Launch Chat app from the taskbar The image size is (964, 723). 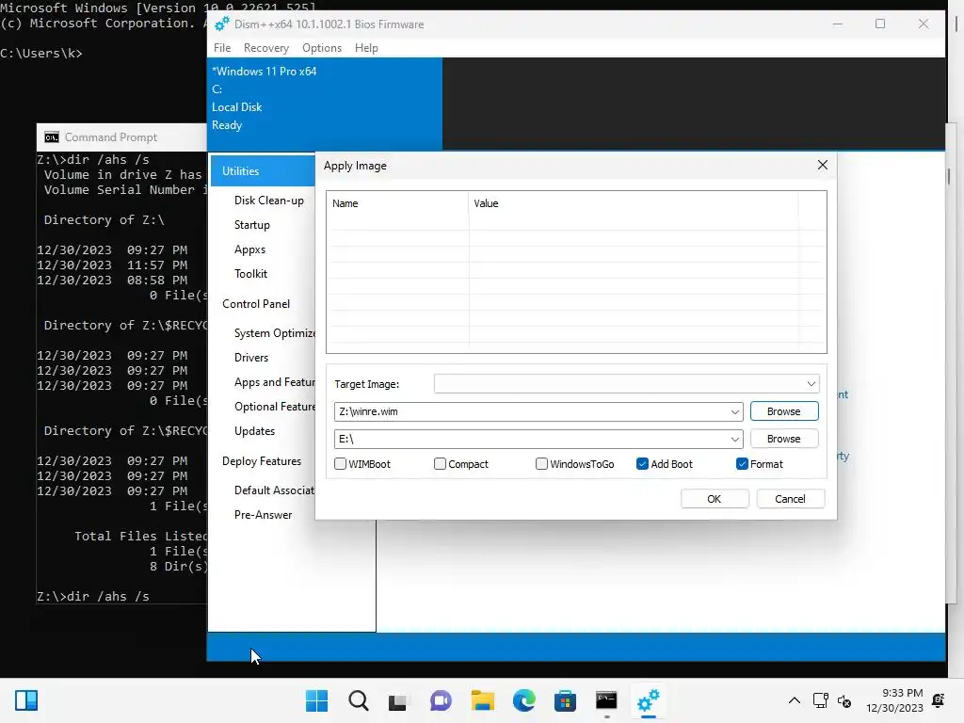point(441,700)
